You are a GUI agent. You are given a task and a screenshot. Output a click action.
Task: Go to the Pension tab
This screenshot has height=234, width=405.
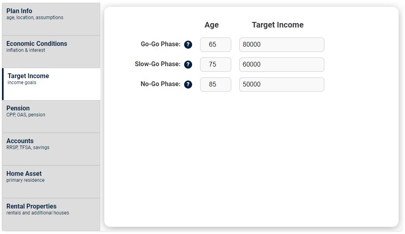point(51,116)
